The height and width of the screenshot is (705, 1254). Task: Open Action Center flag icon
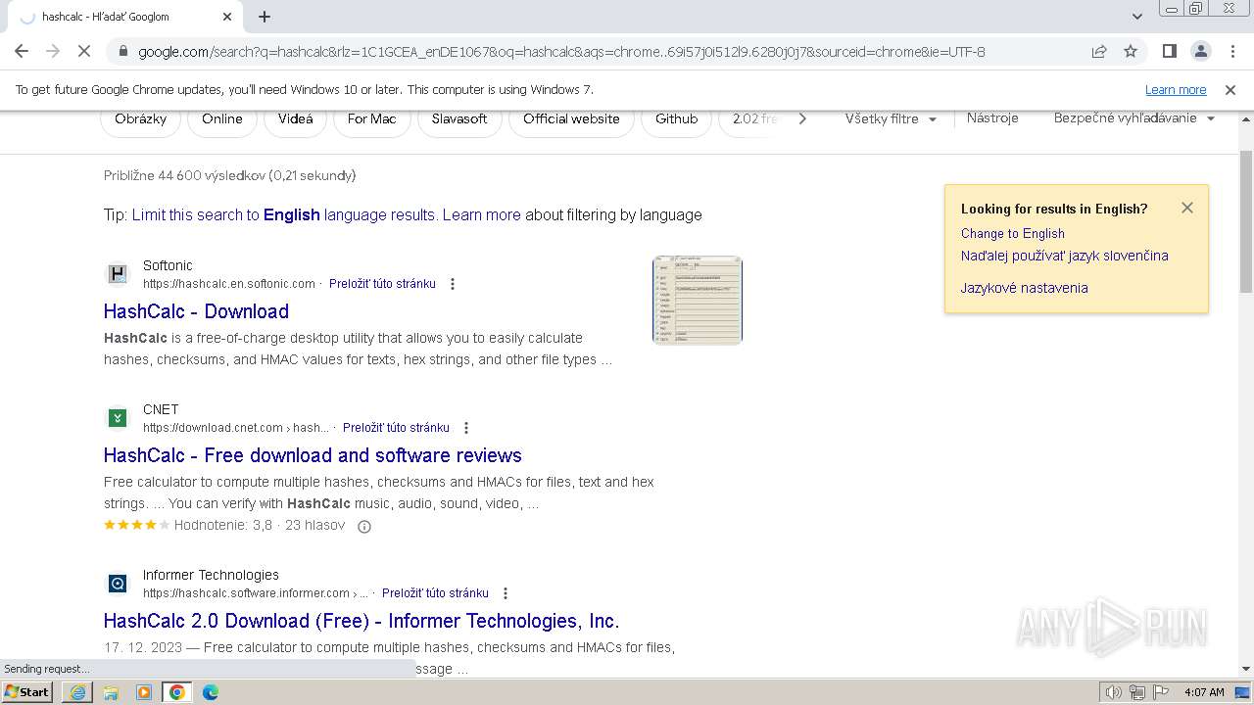(x=1160, y=692)
